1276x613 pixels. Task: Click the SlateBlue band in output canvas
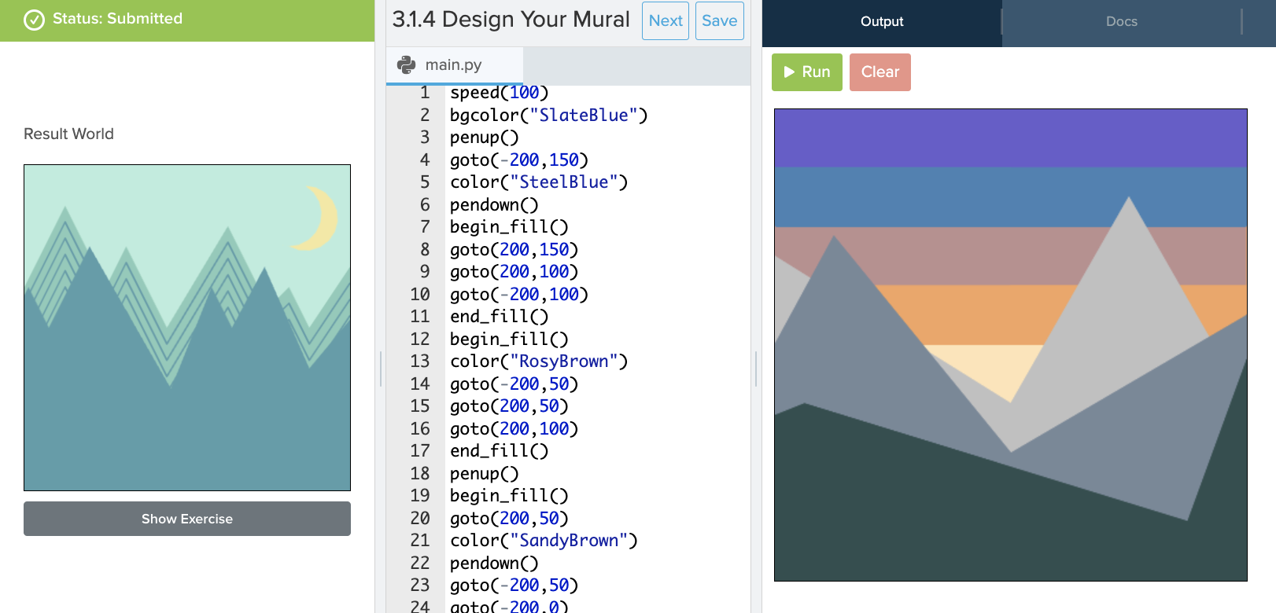1010,138
